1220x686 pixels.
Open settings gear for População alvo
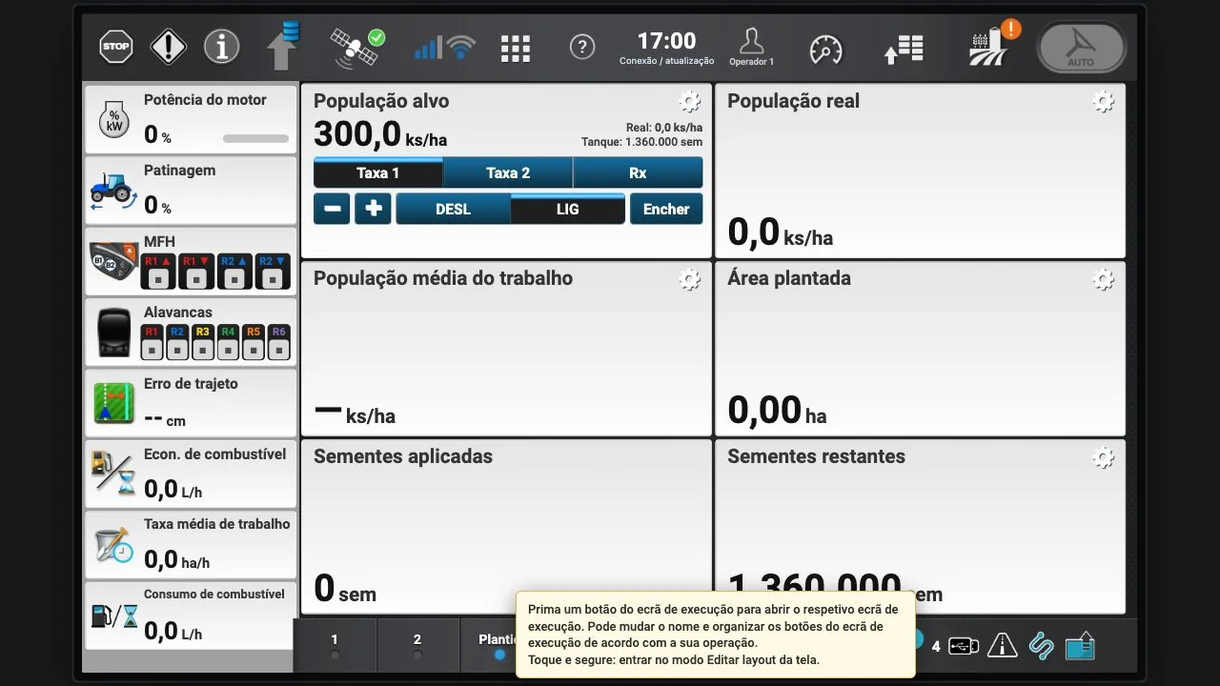pos(689,102)
